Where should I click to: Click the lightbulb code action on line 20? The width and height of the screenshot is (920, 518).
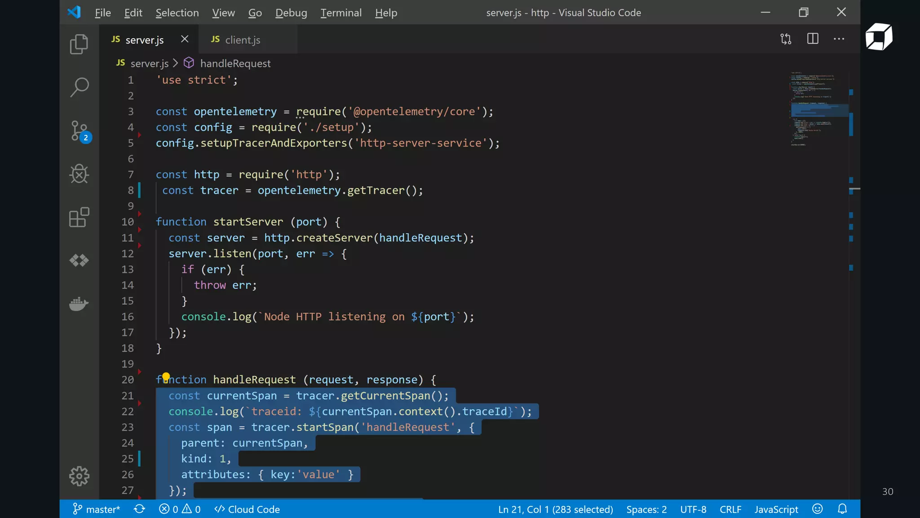pos(166,377)
